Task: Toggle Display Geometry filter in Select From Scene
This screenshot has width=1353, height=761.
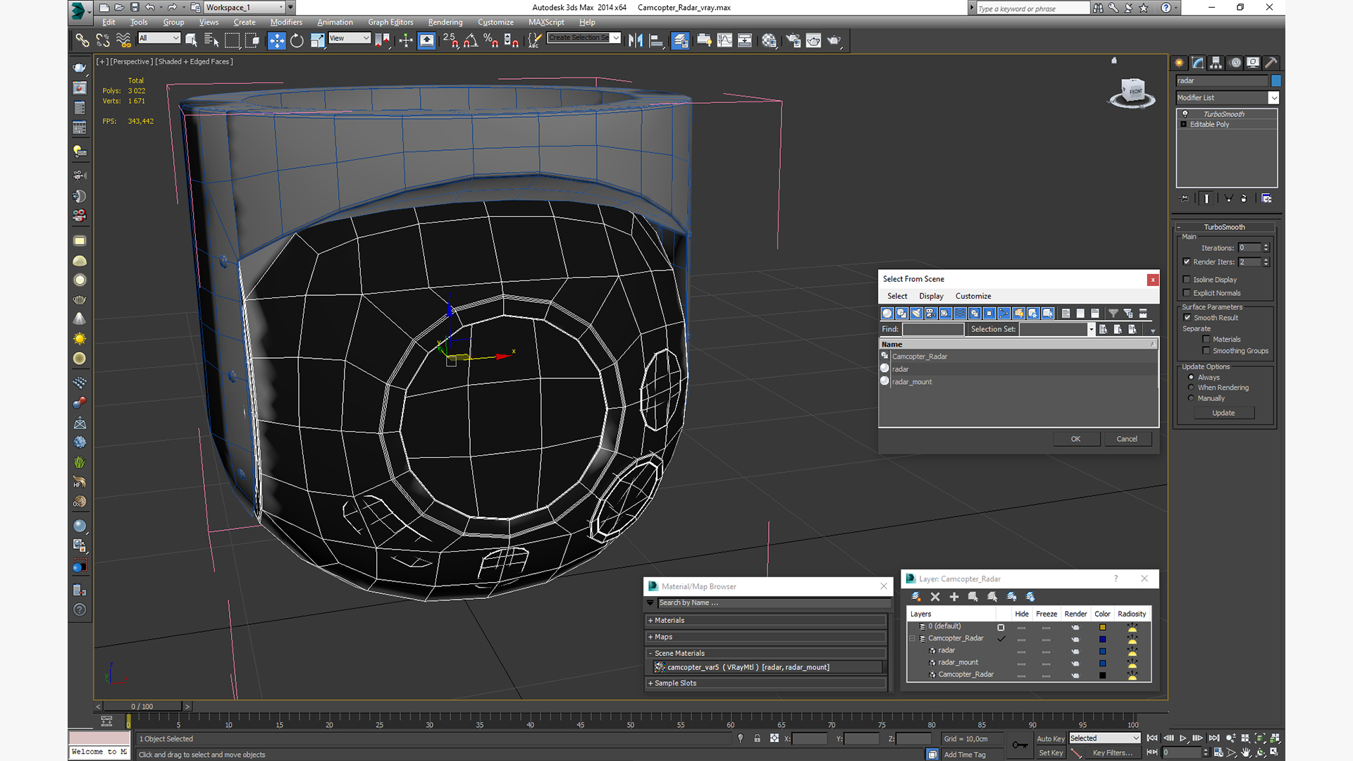Action: [887, 313]
